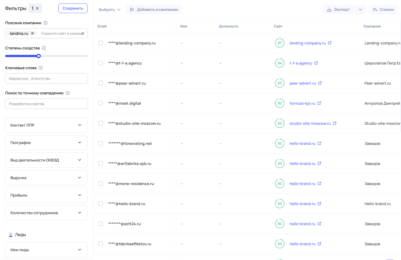The image size is (401, 260).
Task: Tick the ****@hello-brand.ru row checkbox
Action: pyautogui.click(x=101, y=204)
